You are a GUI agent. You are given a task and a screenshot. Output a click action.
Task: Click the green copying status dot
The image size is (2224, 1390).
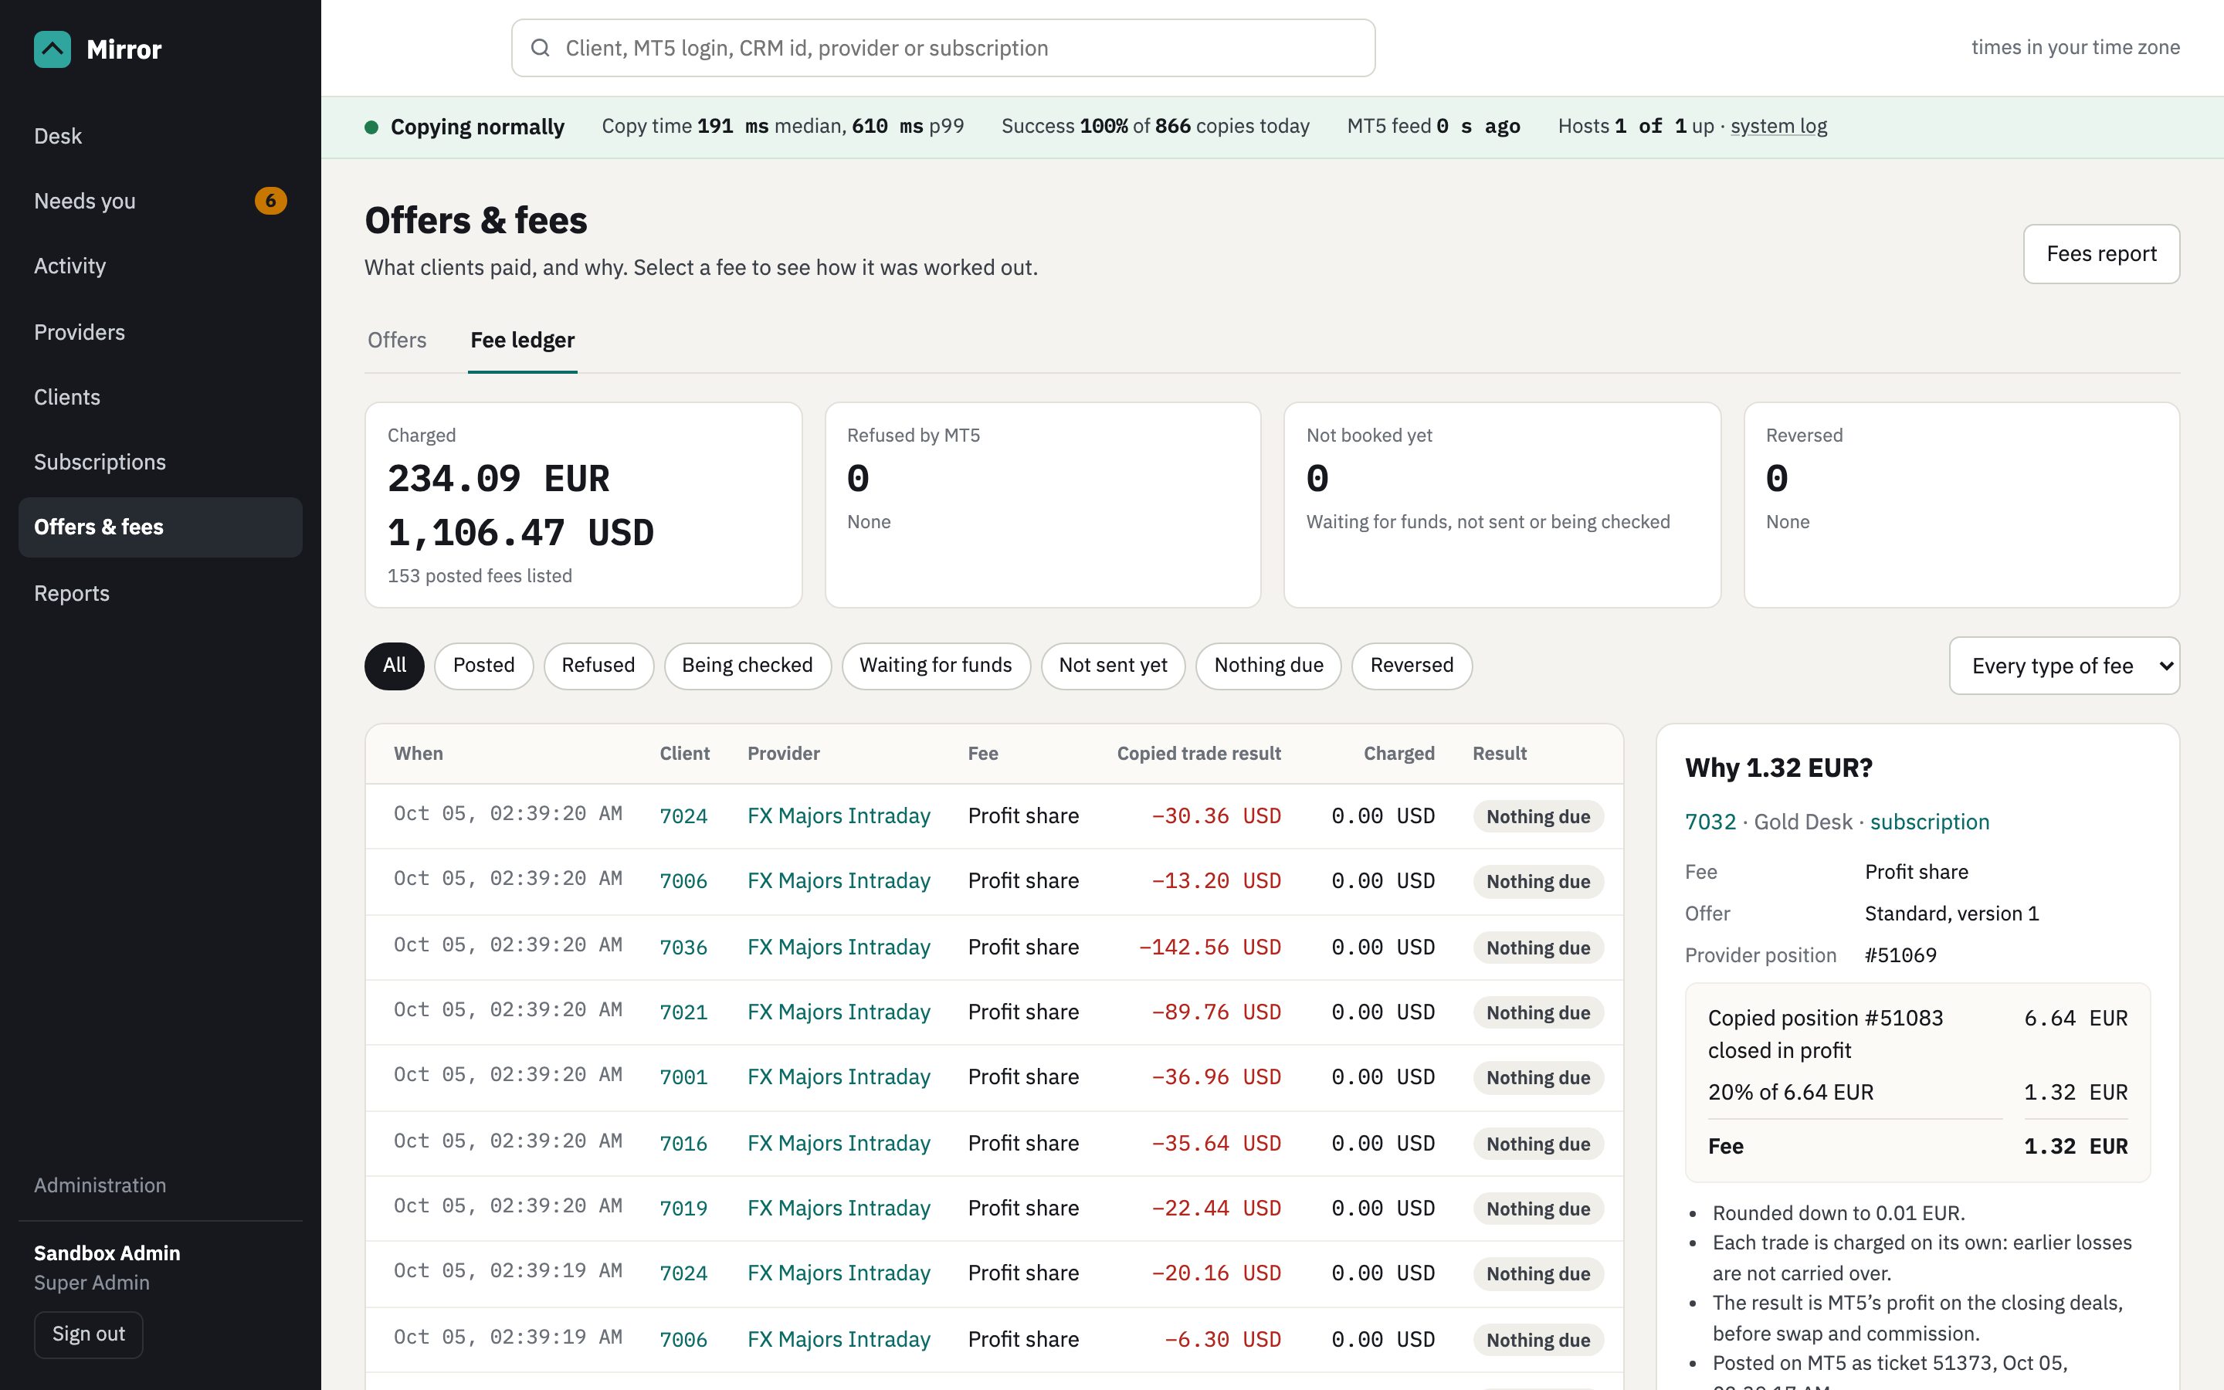tap(371, 127)
